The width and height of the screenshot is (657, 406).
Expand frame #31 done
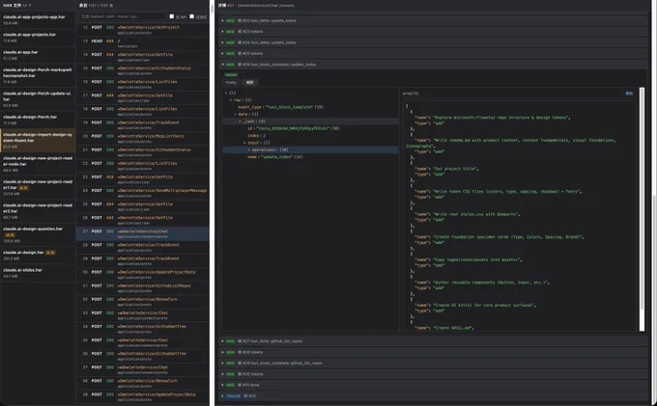pos(433,385)
